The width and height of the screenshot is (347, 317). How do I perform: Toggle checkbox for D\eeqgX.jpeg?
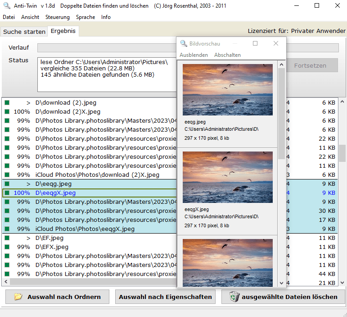pos(7,193)
